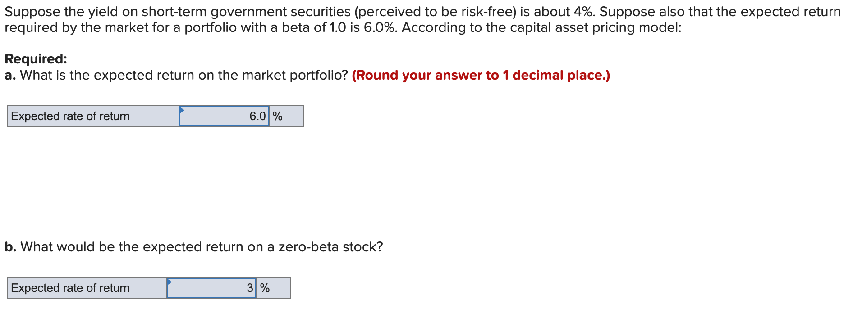Click the market portfolio question text in part a

[184, 75]
